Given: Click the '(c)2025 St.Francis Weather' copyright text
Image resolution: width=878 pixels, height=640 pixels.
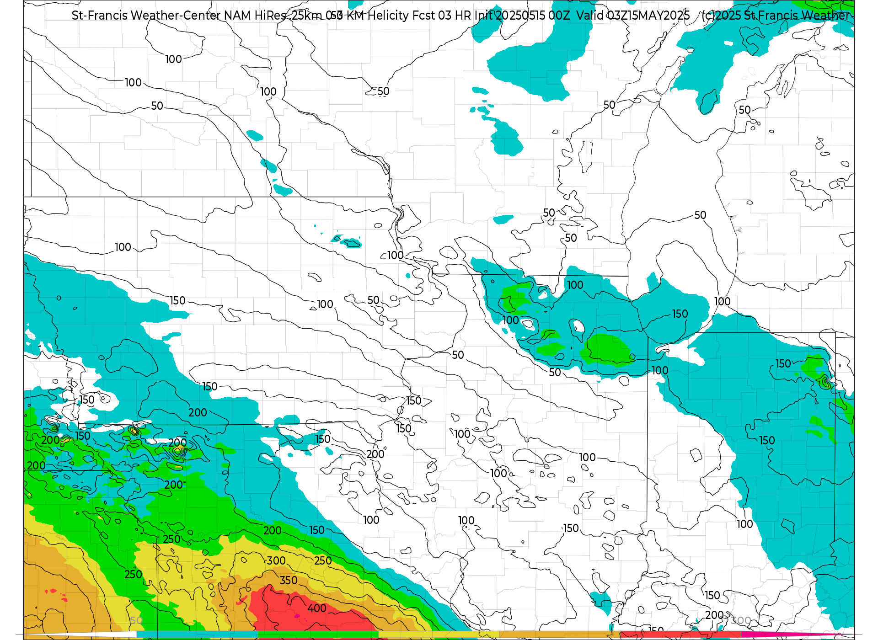Looking at the screenshot, I should point(776,15).
